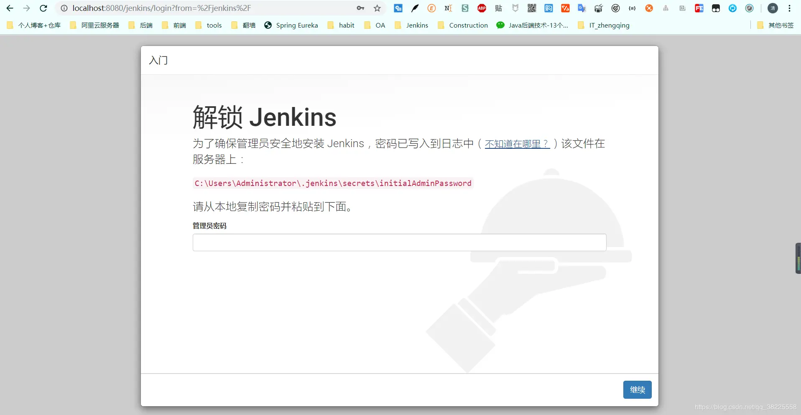Open the black mask Tampermonkey-style extension
The image size is (801, 415).
coord(716,8)
